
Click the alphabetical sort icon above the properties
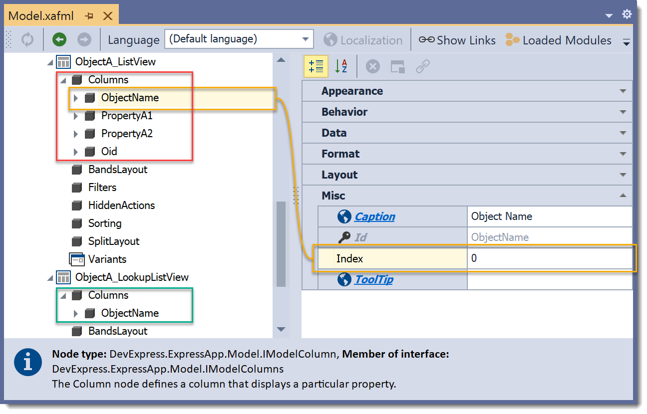pos(342,66)
